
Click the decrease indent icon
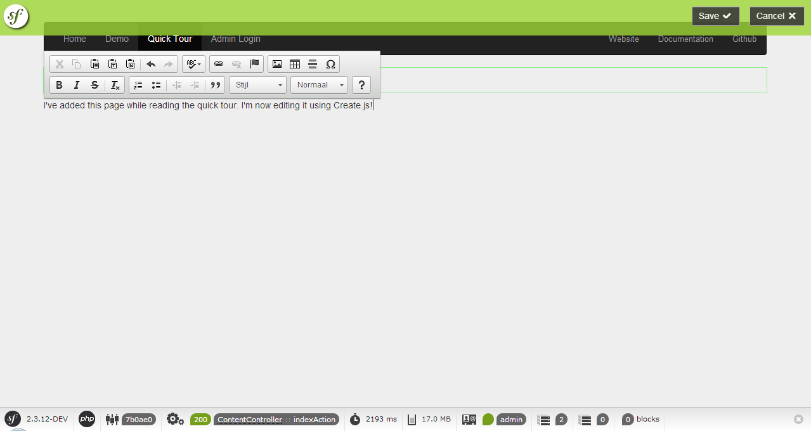177,85
